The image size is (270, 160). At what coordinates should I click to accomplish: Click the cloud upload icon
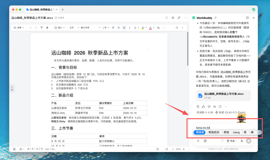coord(173,18)
